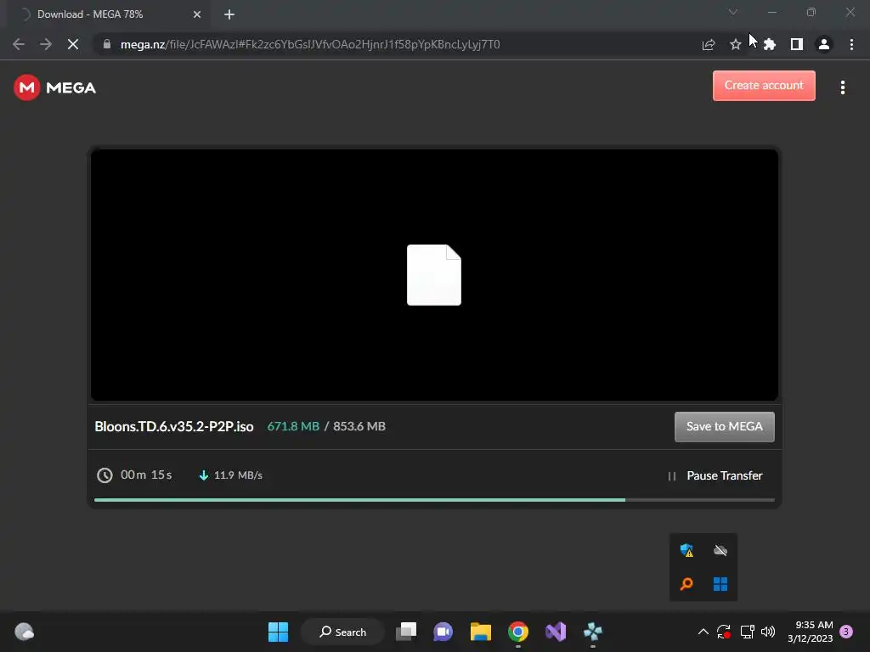Open Windows Start menu
This screenshot has height=652, width=870.
[x=278, y=632]
